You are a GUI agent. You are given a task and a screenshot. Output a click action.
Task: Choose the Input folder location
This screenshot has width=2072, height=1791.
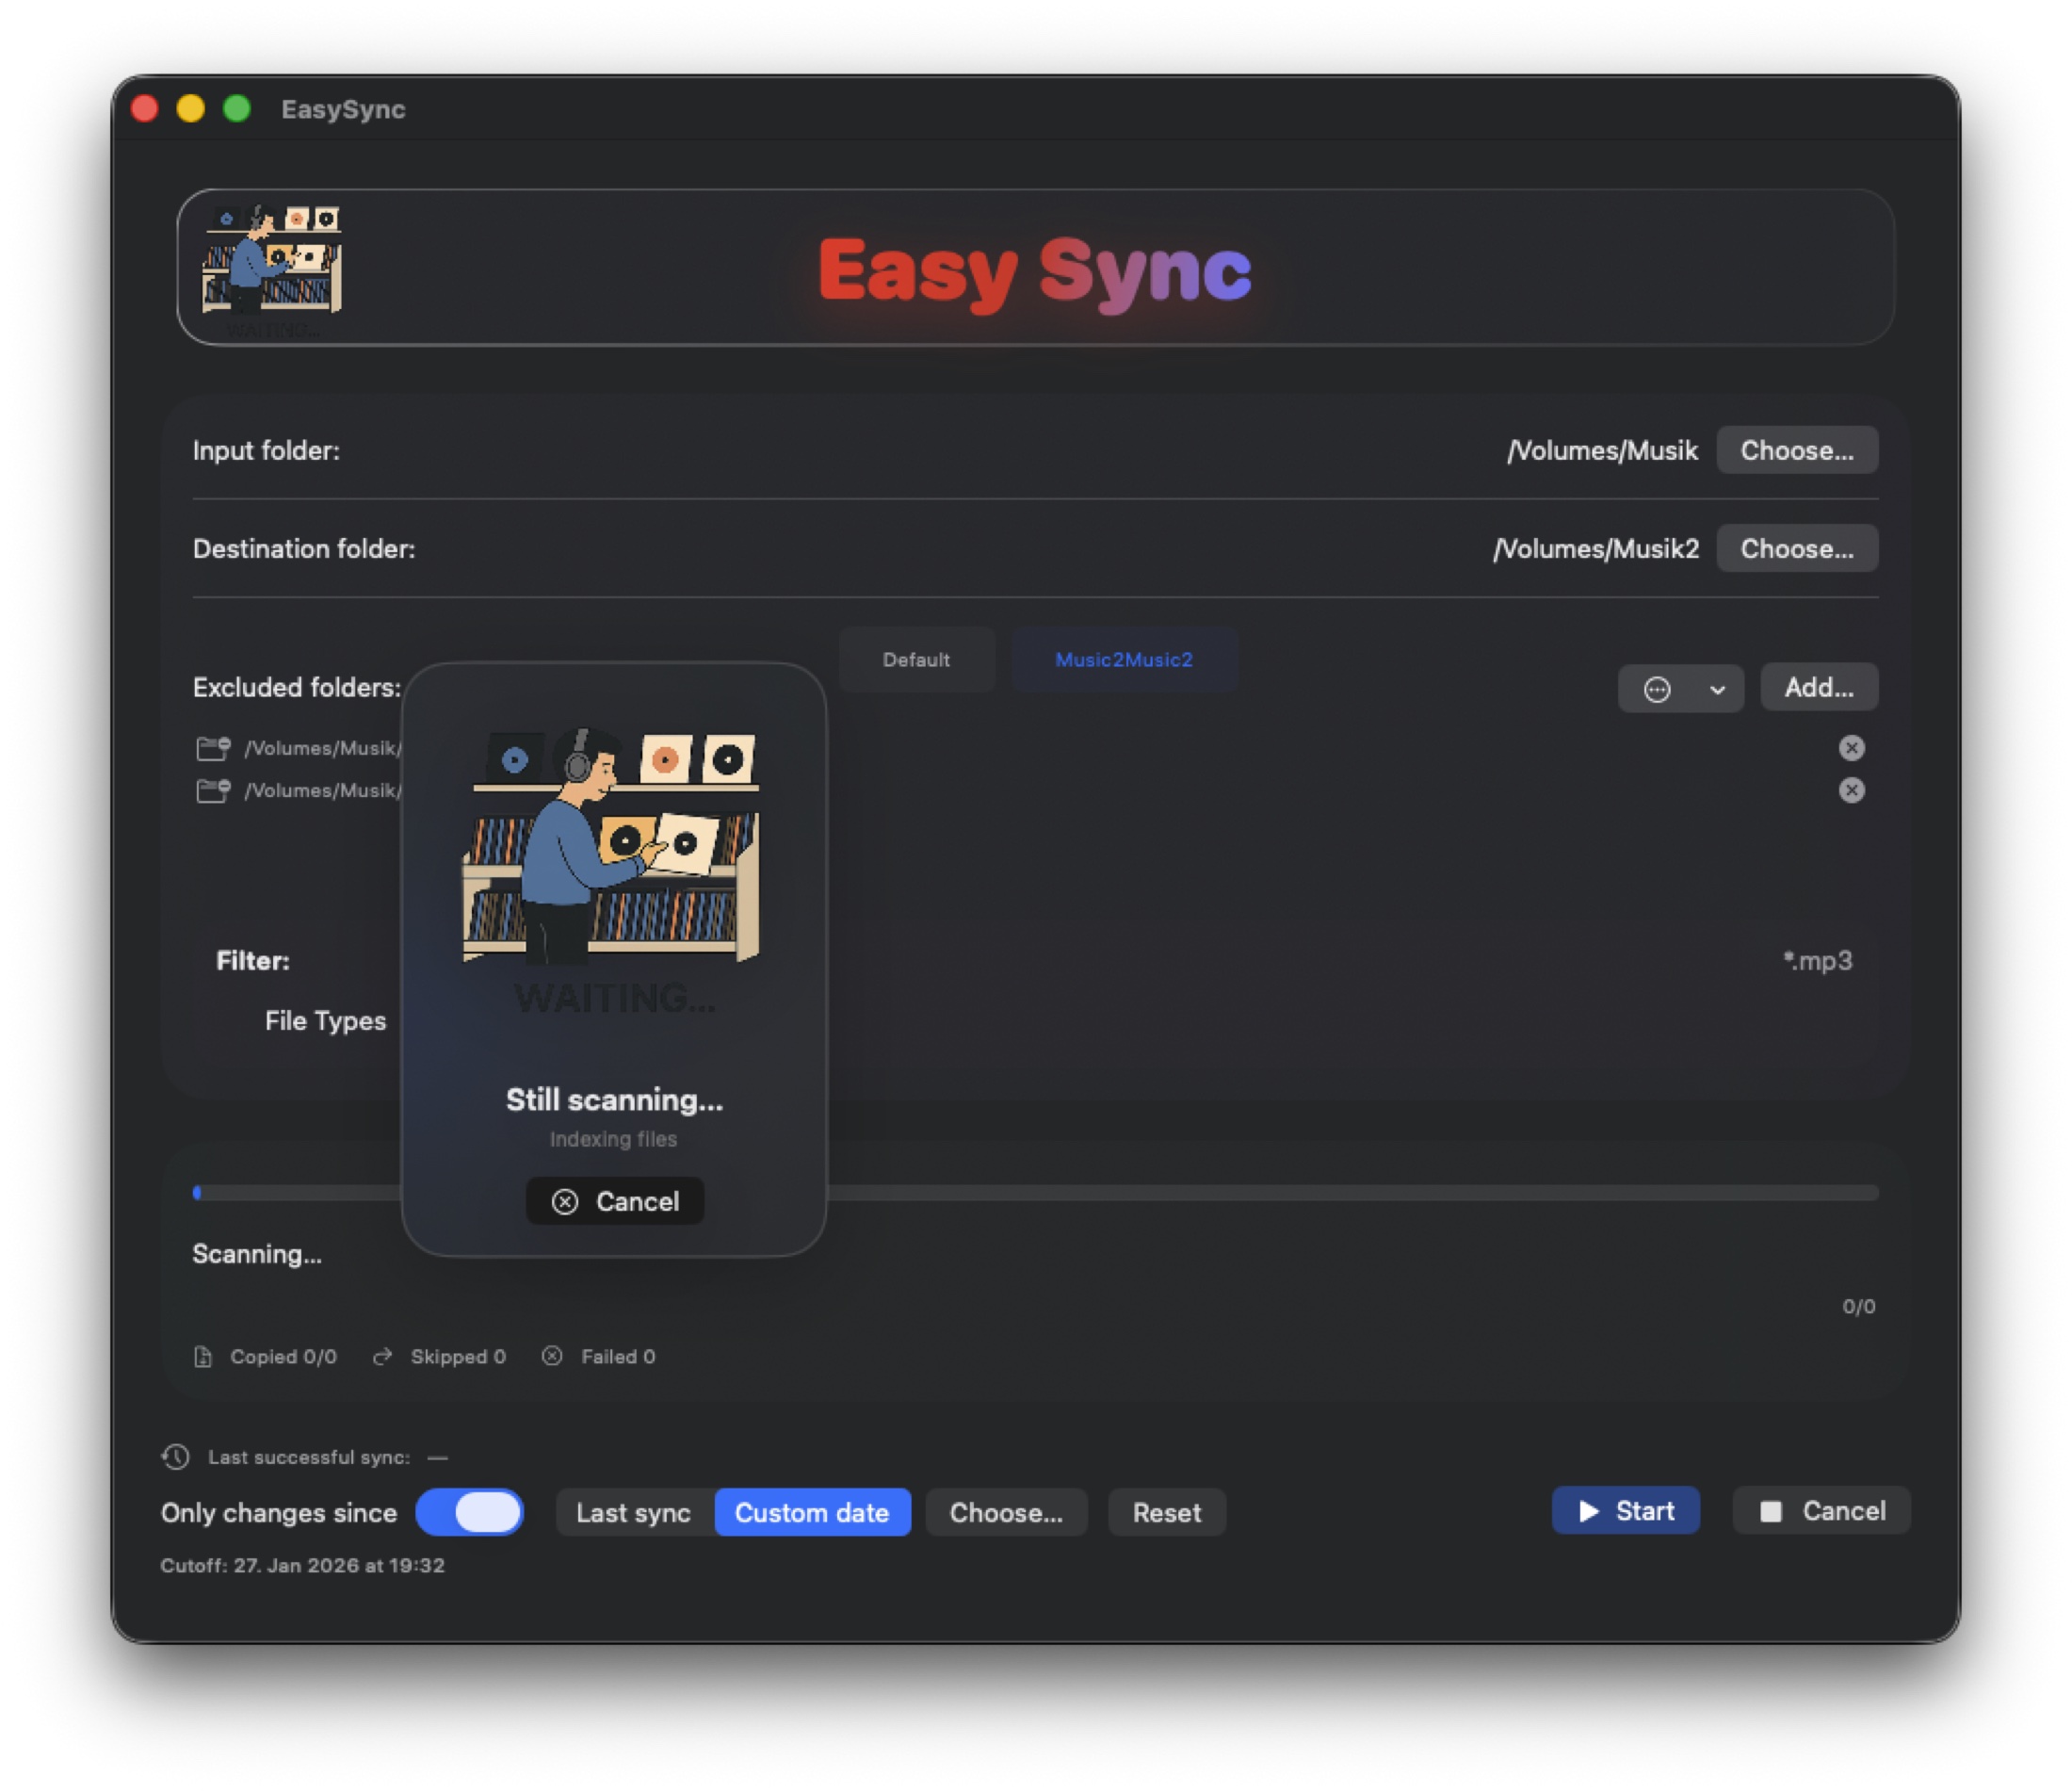point(1796,450)
